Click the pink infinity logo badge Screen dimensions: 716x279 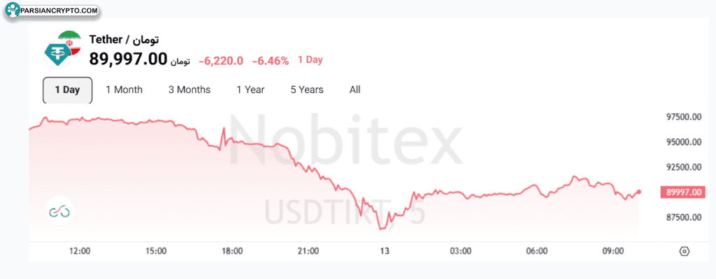click(59, 210)
